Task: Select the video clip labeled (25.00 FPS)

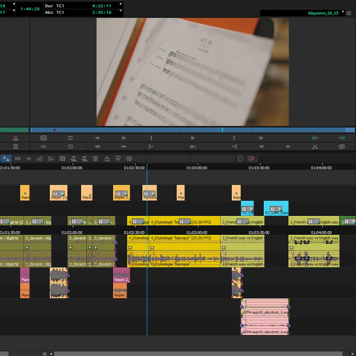Action: 185,221
